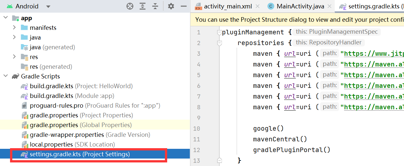The image size is (404, 166).
Task: Open the maven URL on line 4
Action: point(374,64)
